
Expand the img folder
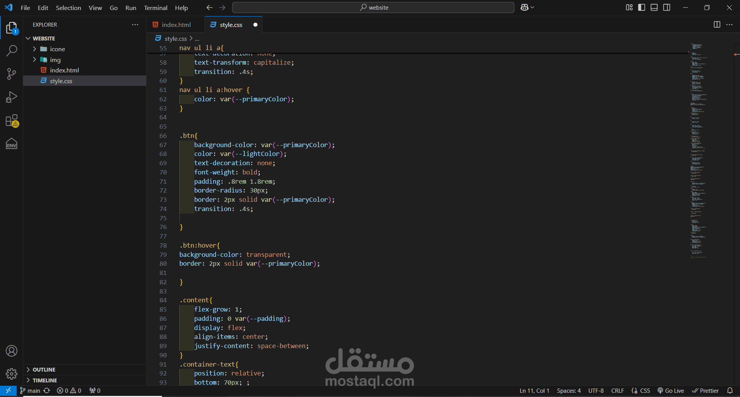point(85,60)
